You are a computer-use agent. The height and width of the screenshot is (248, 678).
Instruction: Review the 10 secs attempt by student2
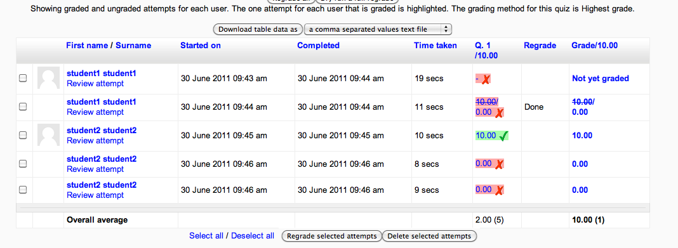(x=95, y=140)
